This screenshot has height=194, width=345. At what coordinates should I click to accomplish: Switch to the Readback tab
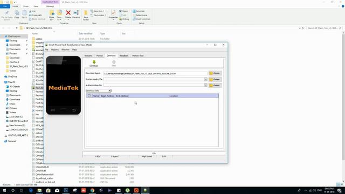coord(124,56)
